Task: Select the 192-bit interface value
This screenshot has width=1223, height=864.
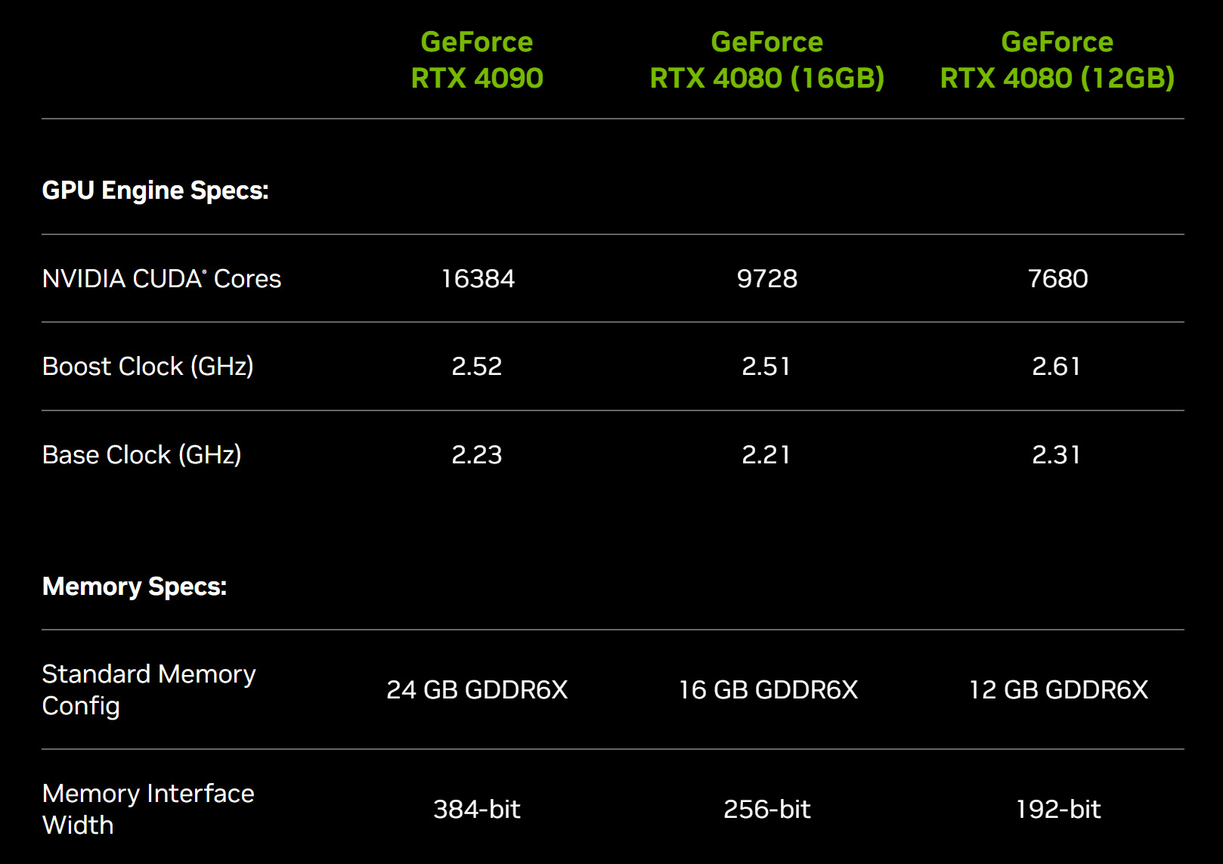Action: [1058, 810]
